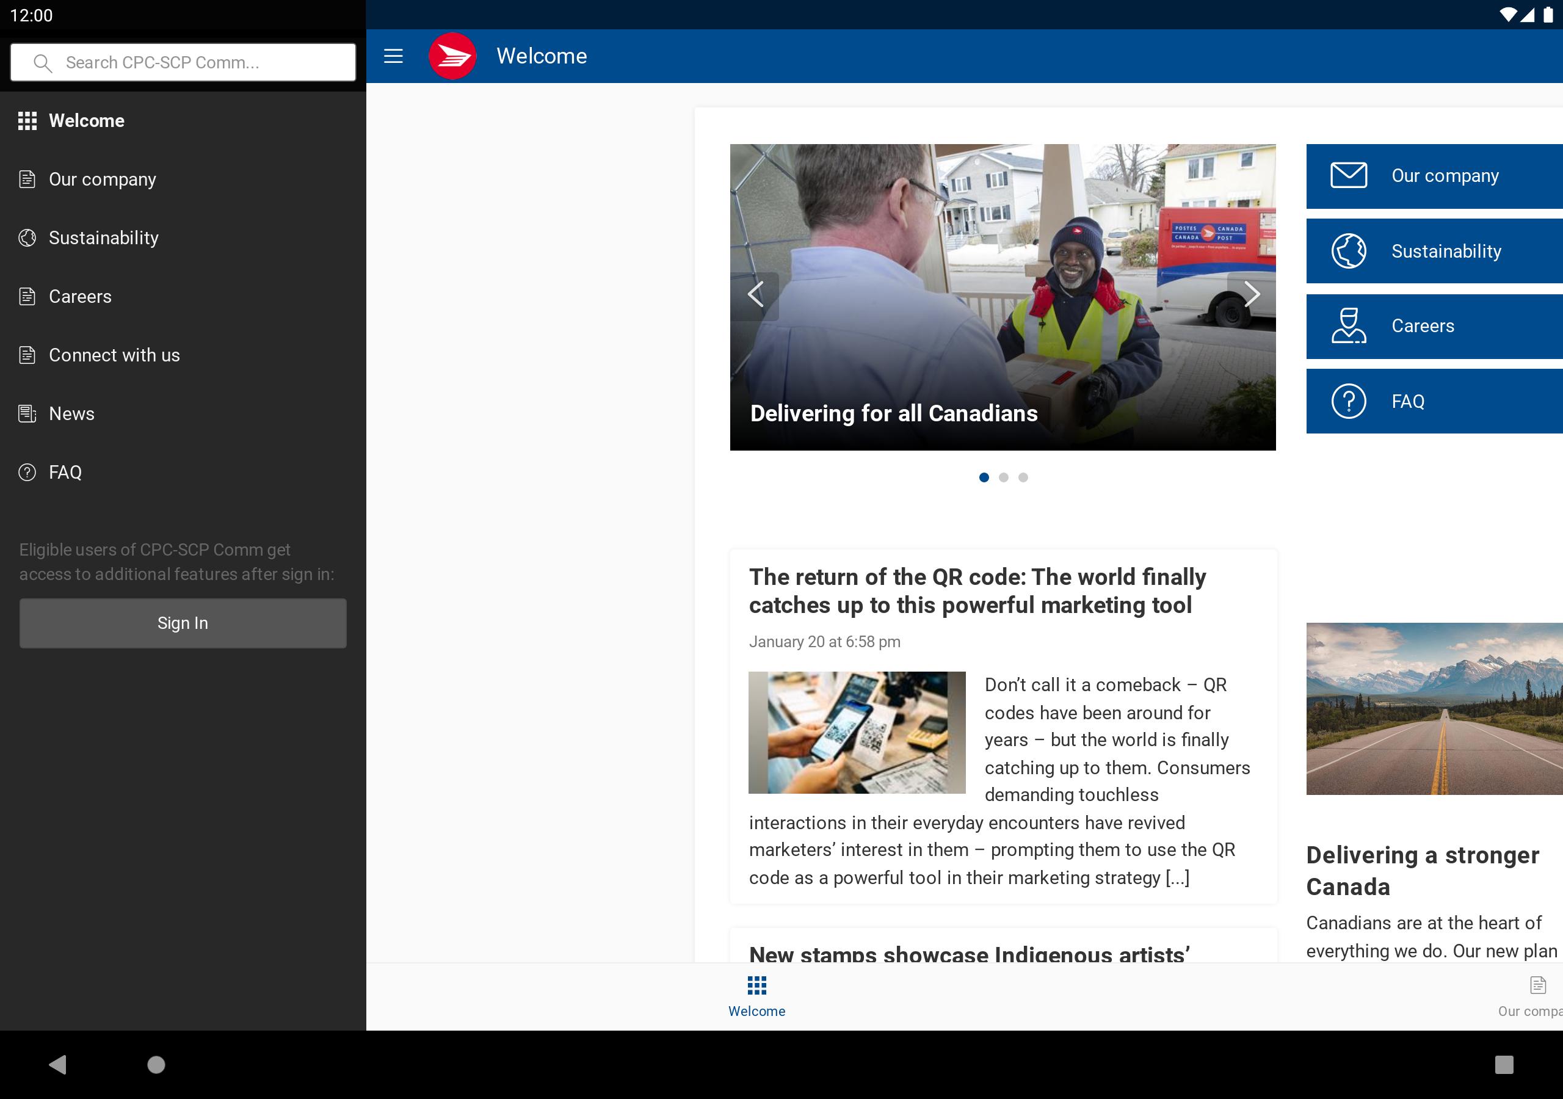
Task: Select the first carousel indicator dot
Action: coord(984,477)
